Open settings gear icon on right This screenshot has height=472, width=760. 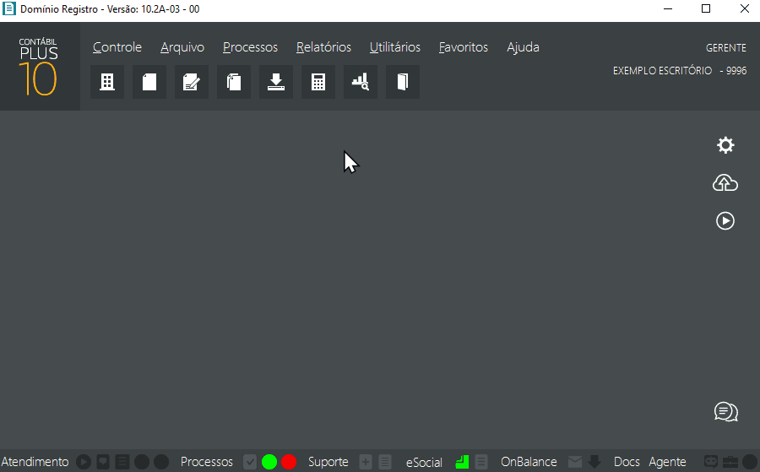[x=725, y=145]
